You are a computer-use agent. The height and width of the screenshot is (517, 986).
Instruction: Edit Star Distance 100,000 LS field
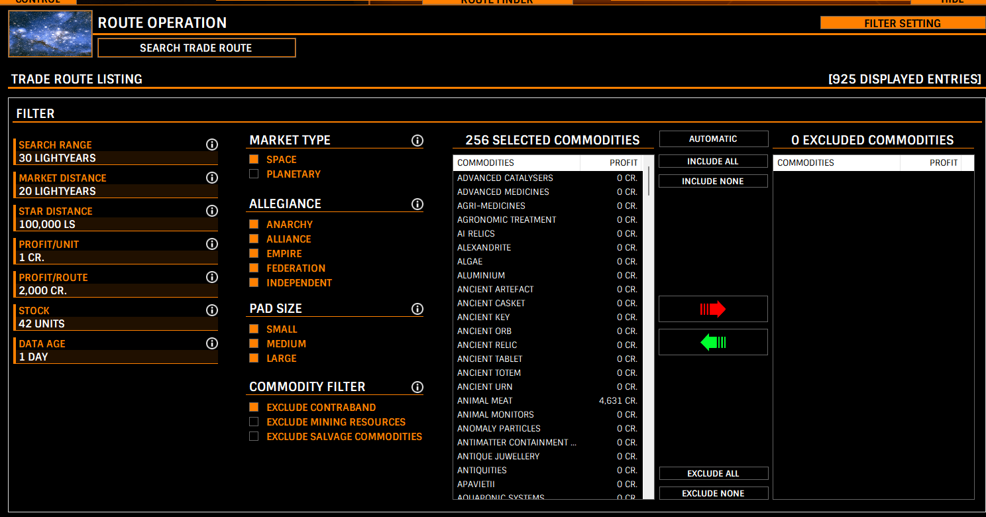[116, 224]
